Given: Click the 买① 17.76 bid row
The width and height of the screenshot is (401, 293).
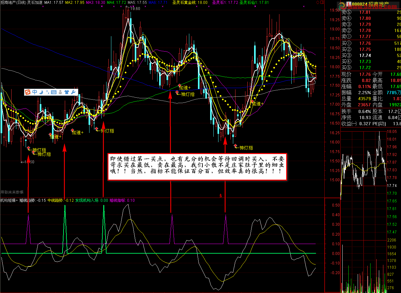Looking at the screenshot, I should 371,43.
